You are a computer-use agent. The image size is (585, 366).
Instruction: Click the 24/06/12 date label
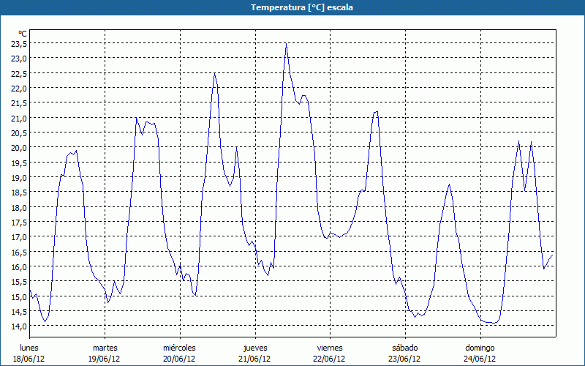tap(480, 359)
